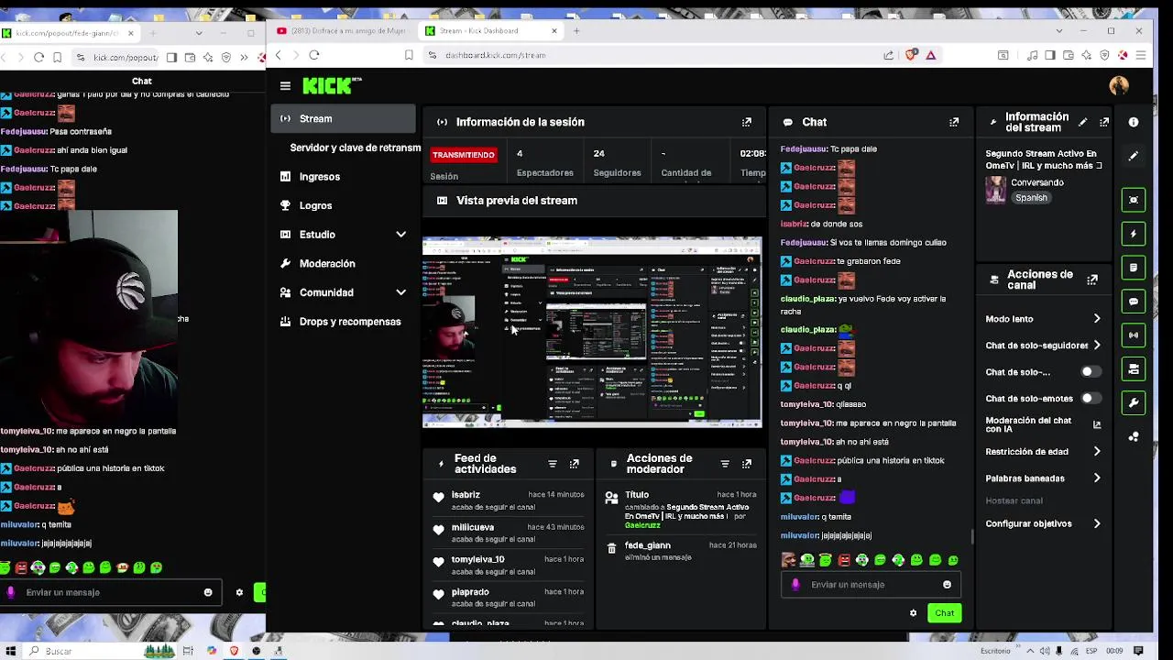The image size is (1173, 660).
Task: Click the pencil icon in right rail
Action: coord(1134,156)
